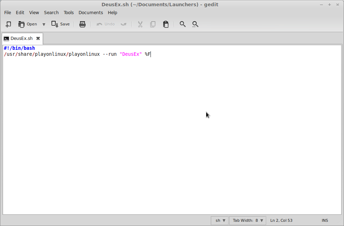Click the Copy icon

[x=153, y=24]
